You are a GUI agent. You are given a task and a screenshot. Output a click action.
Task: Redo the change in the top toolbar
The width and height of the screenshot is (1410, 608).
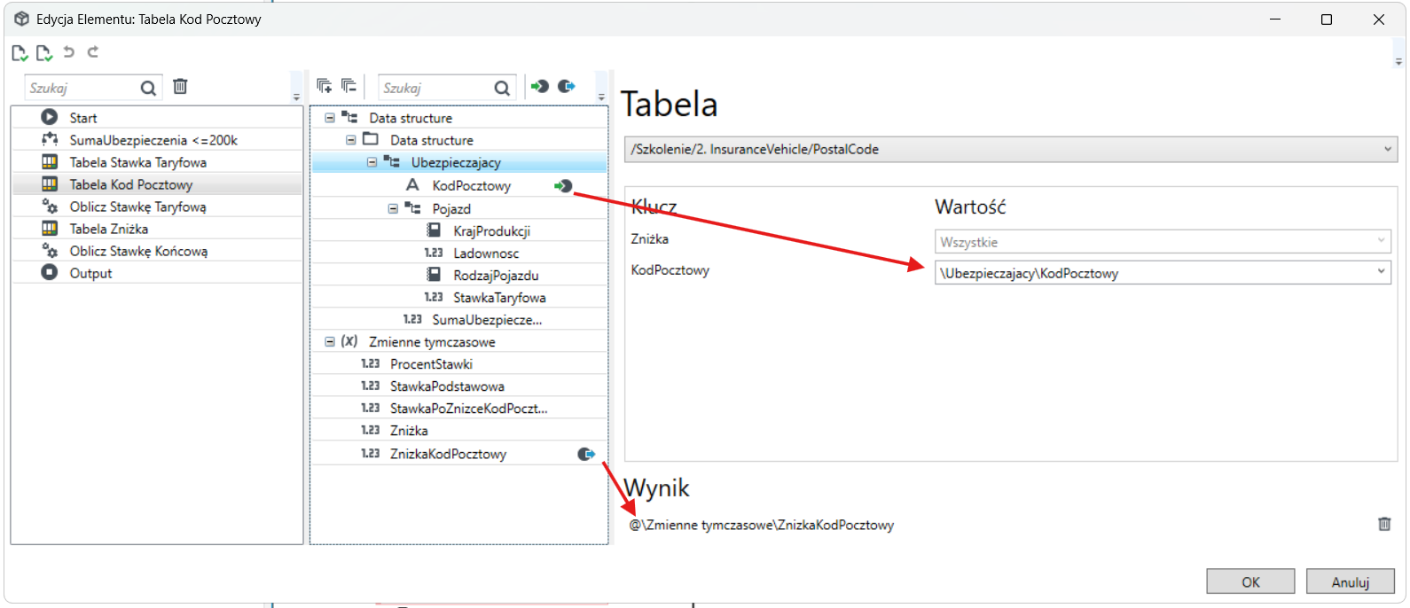[x=92, y=52]
